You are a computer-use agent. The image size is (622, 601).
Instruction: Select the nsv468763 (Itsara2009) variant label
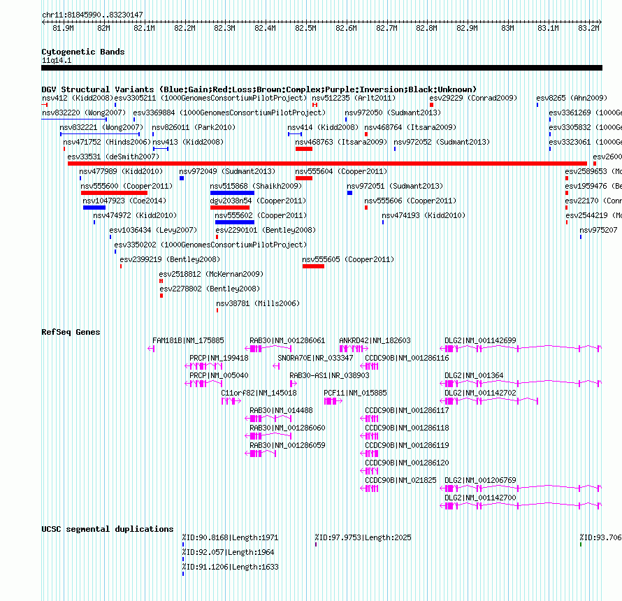click(x=341, y=142)
